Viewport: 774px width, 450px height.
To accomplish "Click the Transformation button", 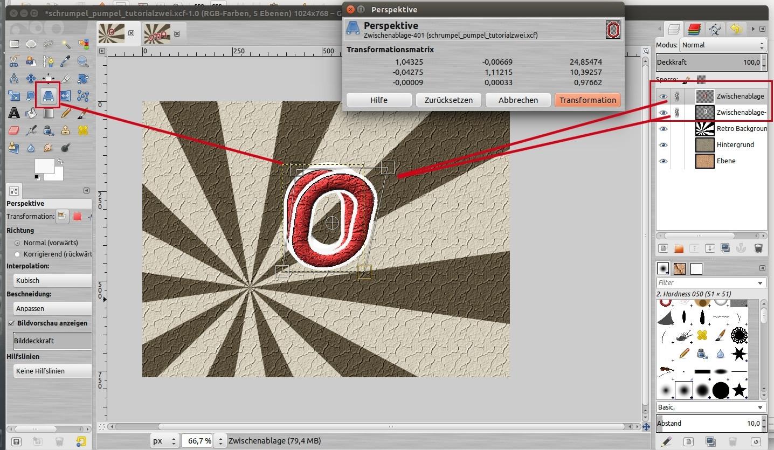I will (587, 100).
